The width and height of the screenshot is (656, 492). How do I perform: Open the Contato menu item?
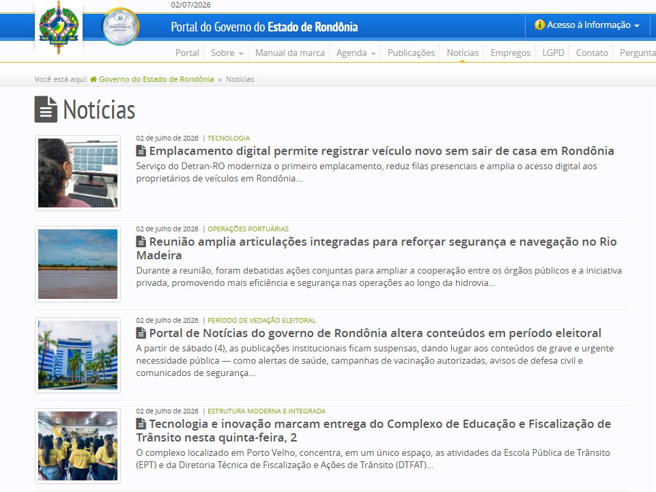(x=592, y=53)
